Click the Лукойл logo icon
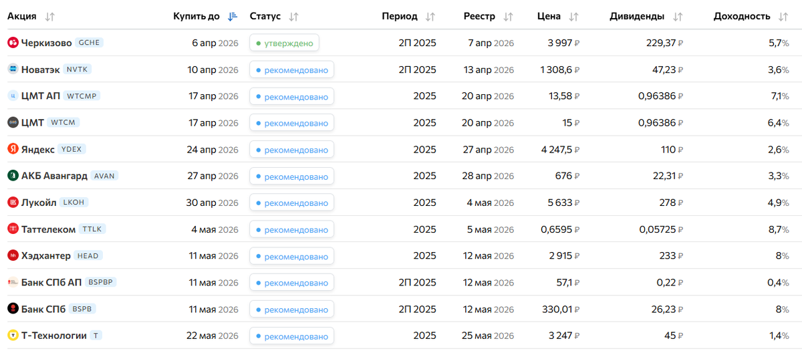The image size is (802, 355). pos(13,203)
